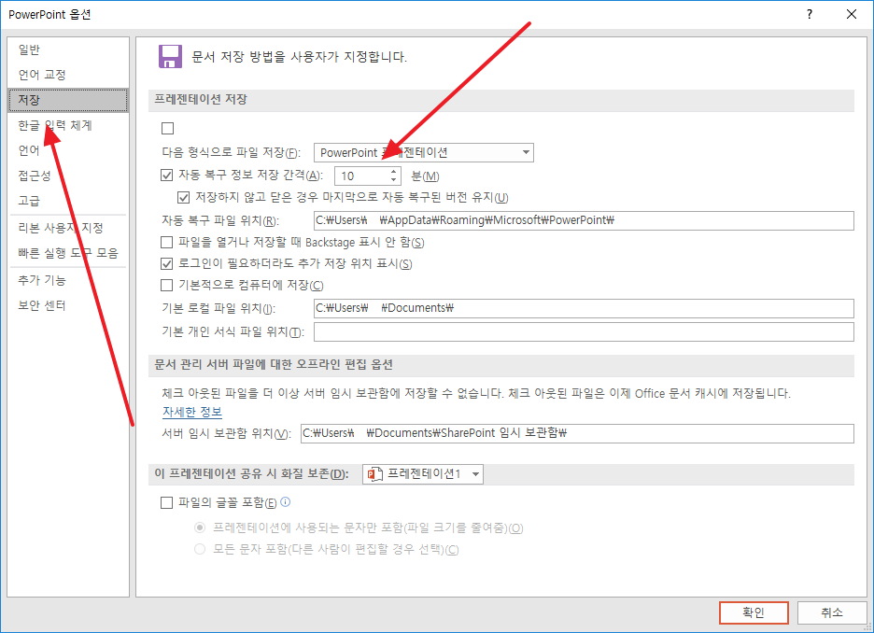Viewport: 874px width, 633px height.
Task: Toggle the 자동 복구 정보 저장 간격 checkbox
Action: [166, 176]
